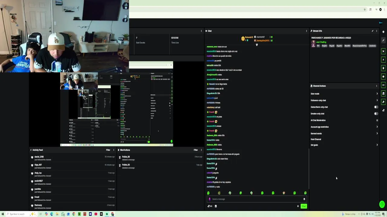Open Mod Actions three-dot menu

[201, 150]
